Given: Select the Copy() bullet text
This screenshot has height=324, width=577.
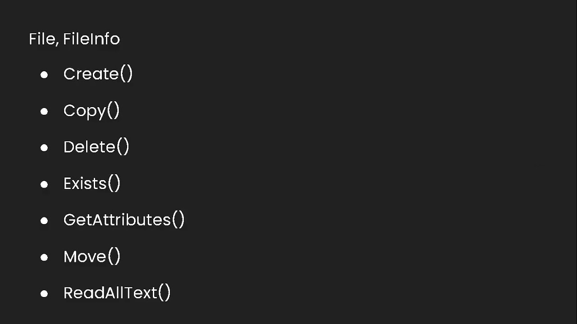Looking at the screenshot, I should (92, 111).
